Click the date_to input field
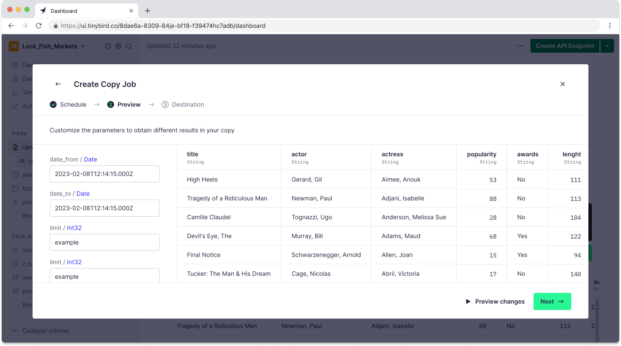This screenshot has width=621, height=346. click(105, 208)
